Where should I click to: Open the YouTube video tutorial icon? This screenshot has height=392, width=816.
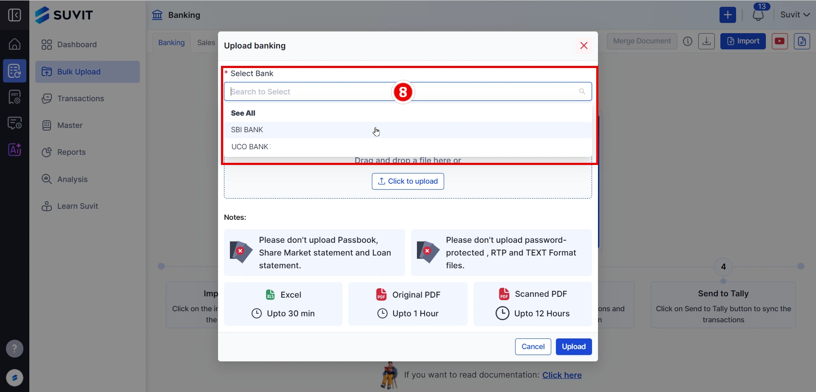point(779,41)
